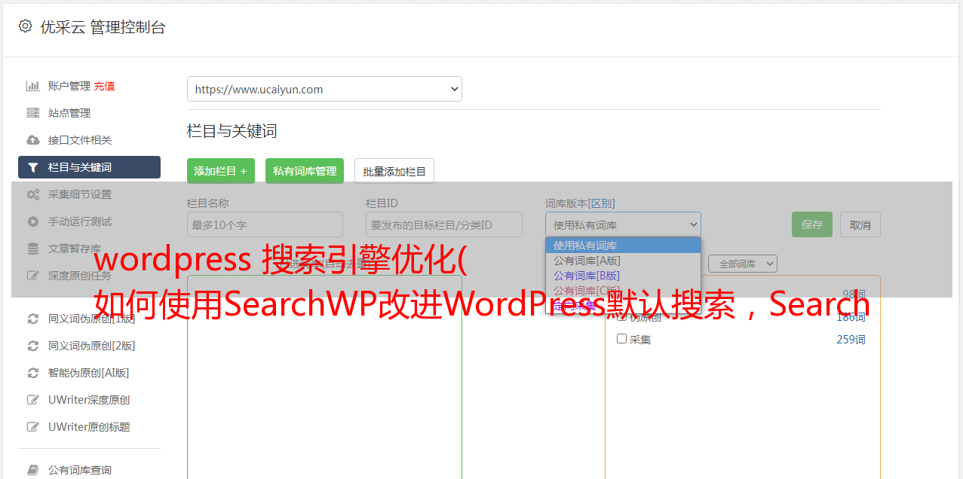Open the 全部词库 filter dropdown
This screenshot has width=963, height=479.
tap(743, 264)
